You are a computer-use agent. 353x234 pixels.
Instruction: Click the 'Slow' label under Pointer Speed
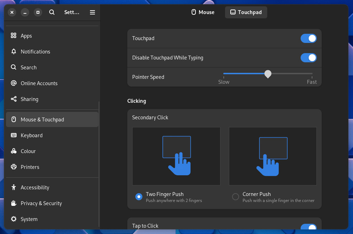point(224,82)
